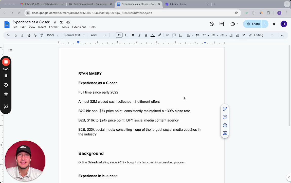Viewport: 291px width, 183px height.
Task: Open the document outline icon
Action: tap(10, 51)
